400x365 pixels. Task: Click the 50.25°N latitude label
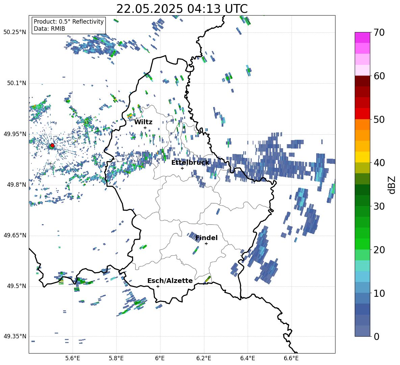click(15, 32)
